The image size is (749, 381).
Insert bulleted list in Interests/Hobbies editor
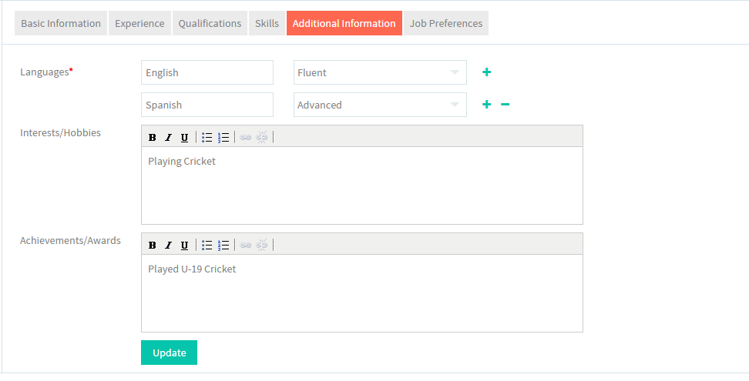[207, 138]
